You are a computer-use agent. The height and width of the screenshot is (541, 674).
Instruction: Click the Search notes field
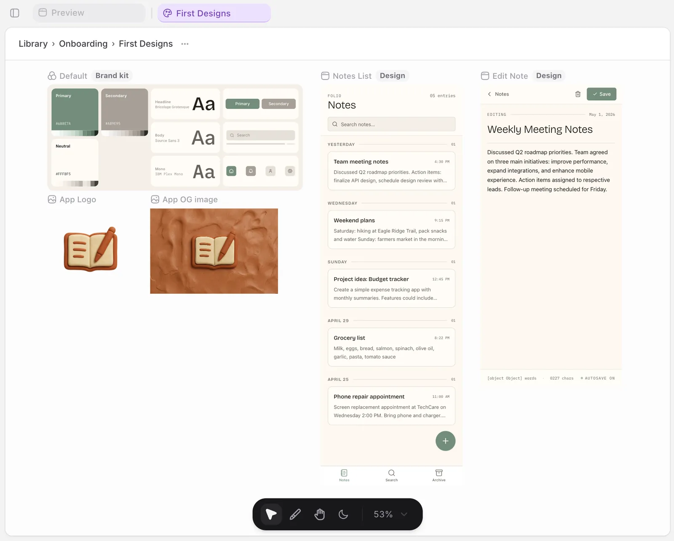point(392,124)
